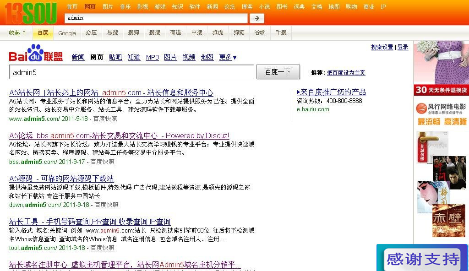Open 软件 in the top navigation
The height and width of the screenshot is (271, 469).
pyautogui.click(x=195, y=6)
